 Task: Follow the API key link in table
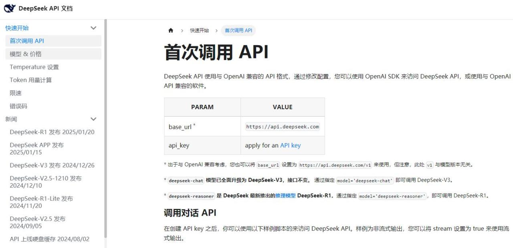pyautogui.click(x=290, y=146)
